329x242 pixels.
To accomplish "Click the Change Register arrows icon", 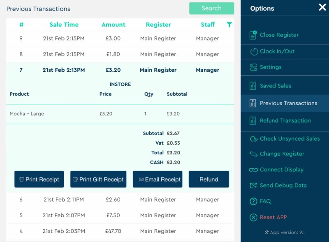I will (253, 154).
